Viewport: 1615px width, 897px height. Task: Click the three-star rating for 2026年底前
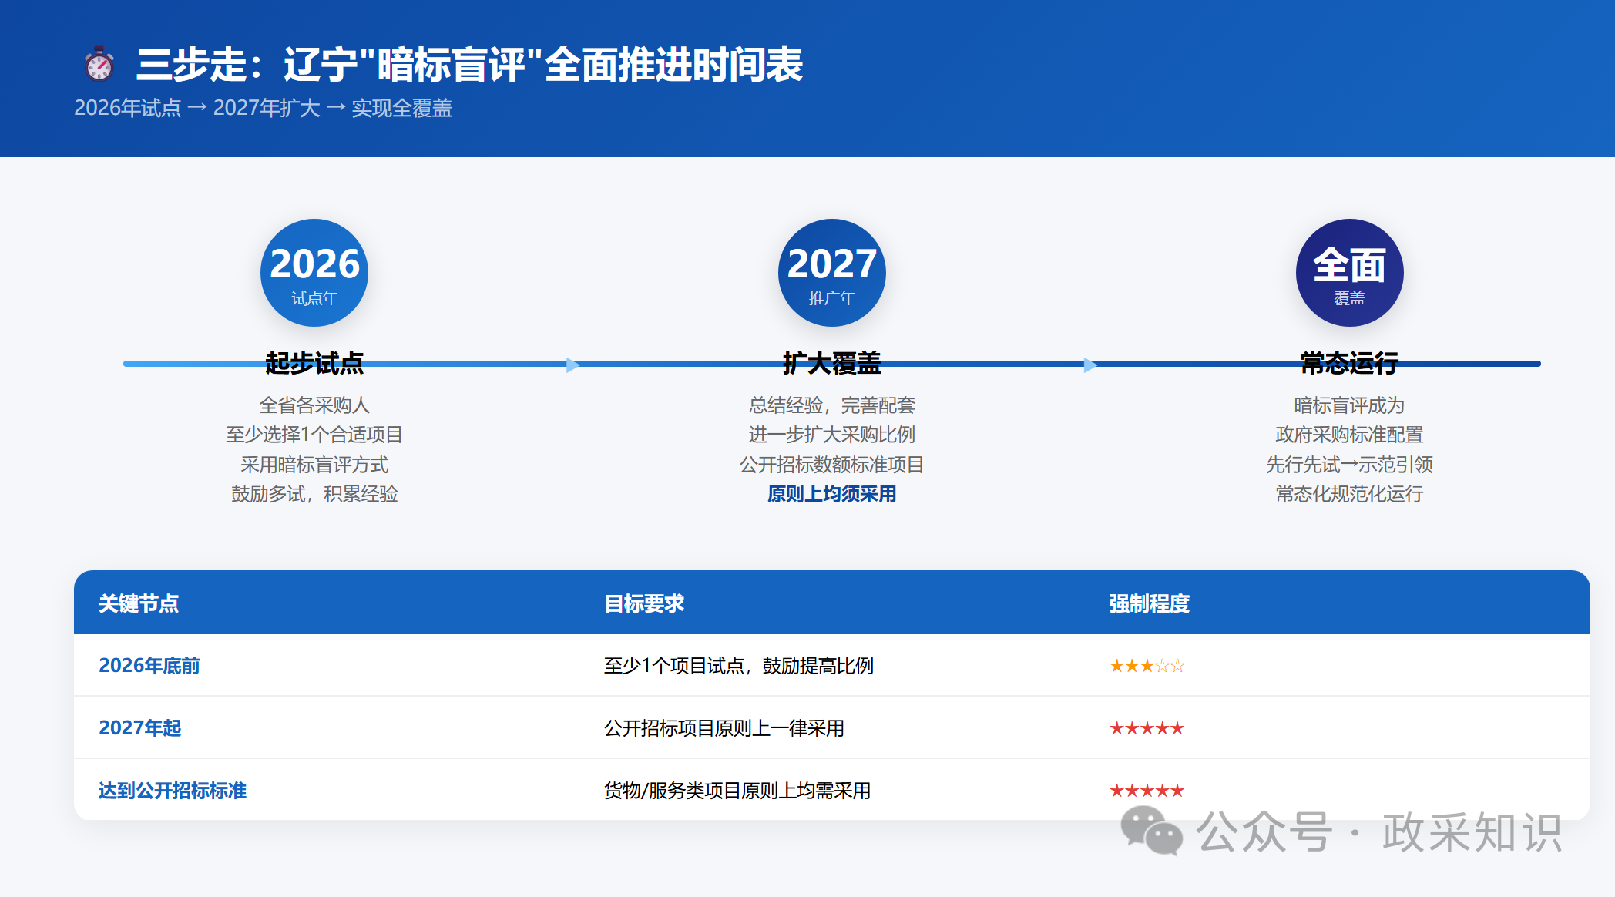coord(1147,666)
